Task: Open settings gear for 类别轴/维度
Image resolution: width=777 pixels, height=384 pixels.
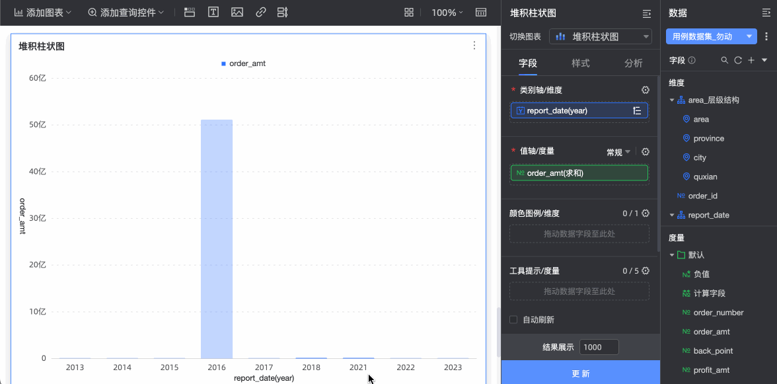Action: pos(645,90)
